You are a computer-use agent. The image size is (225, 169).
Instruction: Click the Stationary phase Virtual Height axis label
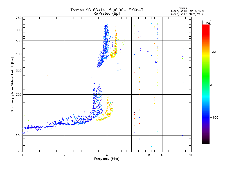click(x=12, y=84)
